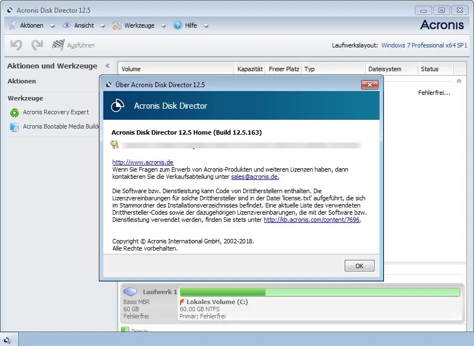This screenshot has height=346, width=474.
Task: Click the Primär; Fehlerfrei volume status text
Action: (203, 316)
